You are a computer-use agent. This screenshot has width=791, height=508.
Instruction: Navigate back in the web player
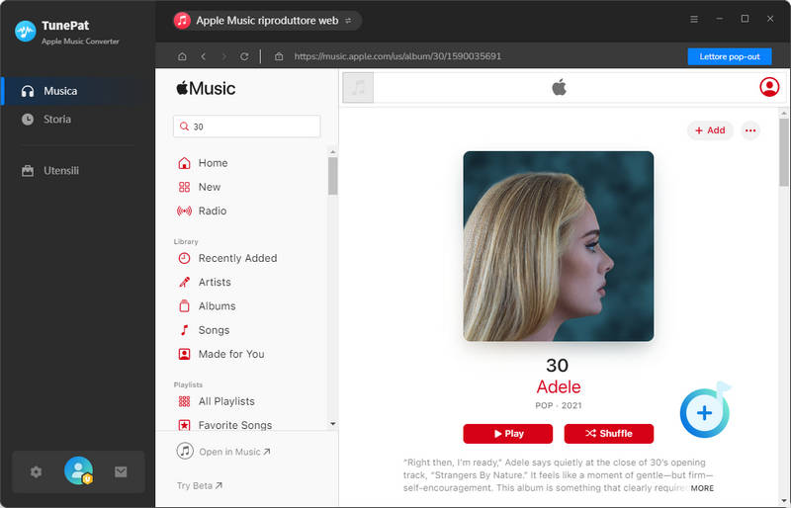click(204, 56)
